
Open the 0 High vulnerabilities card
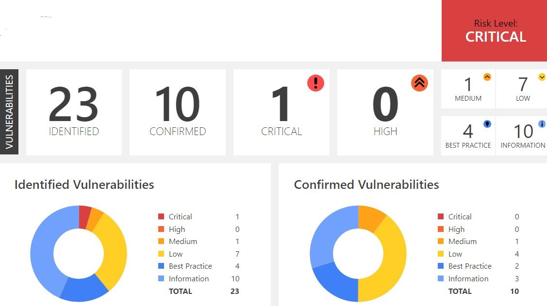[385, 112]
